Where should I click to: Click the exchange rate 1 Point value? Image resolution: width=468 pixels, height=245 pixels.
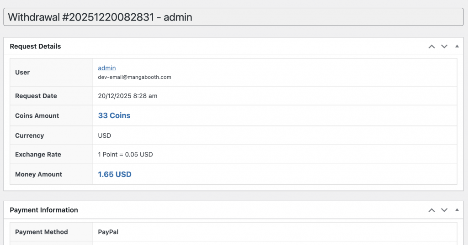pyautogui.click(x=125, y=155)
